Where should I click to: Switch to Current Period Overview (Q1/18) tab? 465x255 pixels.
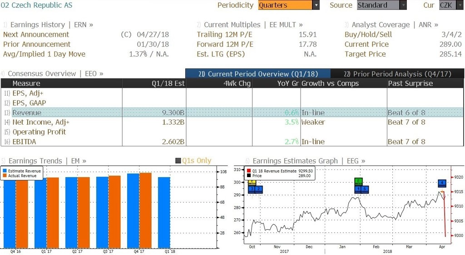258,74
